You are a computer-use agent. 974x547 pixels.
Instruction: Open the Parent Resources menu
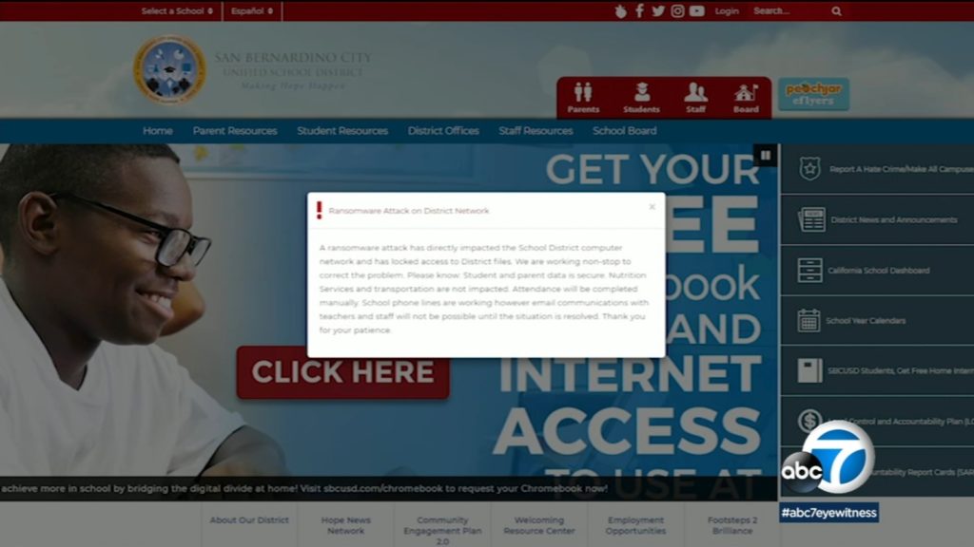tap(235, 131)
